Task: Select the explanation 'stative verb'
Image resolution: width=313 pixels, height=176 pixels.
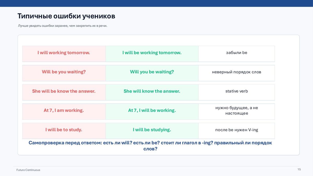Action: pyautogui.click(x=237, y=91)
